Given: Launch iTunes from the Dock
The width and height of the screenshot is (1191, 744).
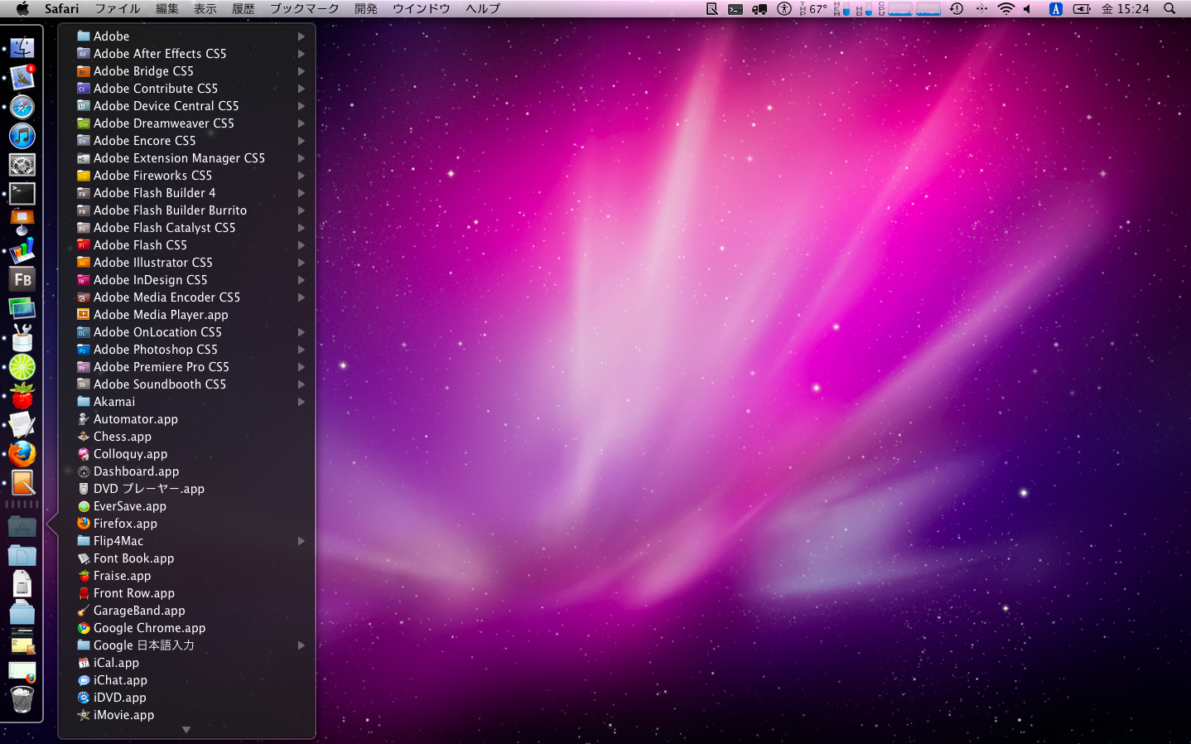Looking at the screenshot, I should [22, 136].
